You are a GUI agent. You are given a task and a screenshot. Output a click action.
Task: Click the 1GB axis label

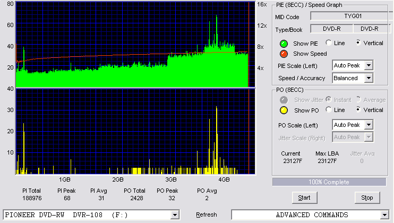point(65,180)
